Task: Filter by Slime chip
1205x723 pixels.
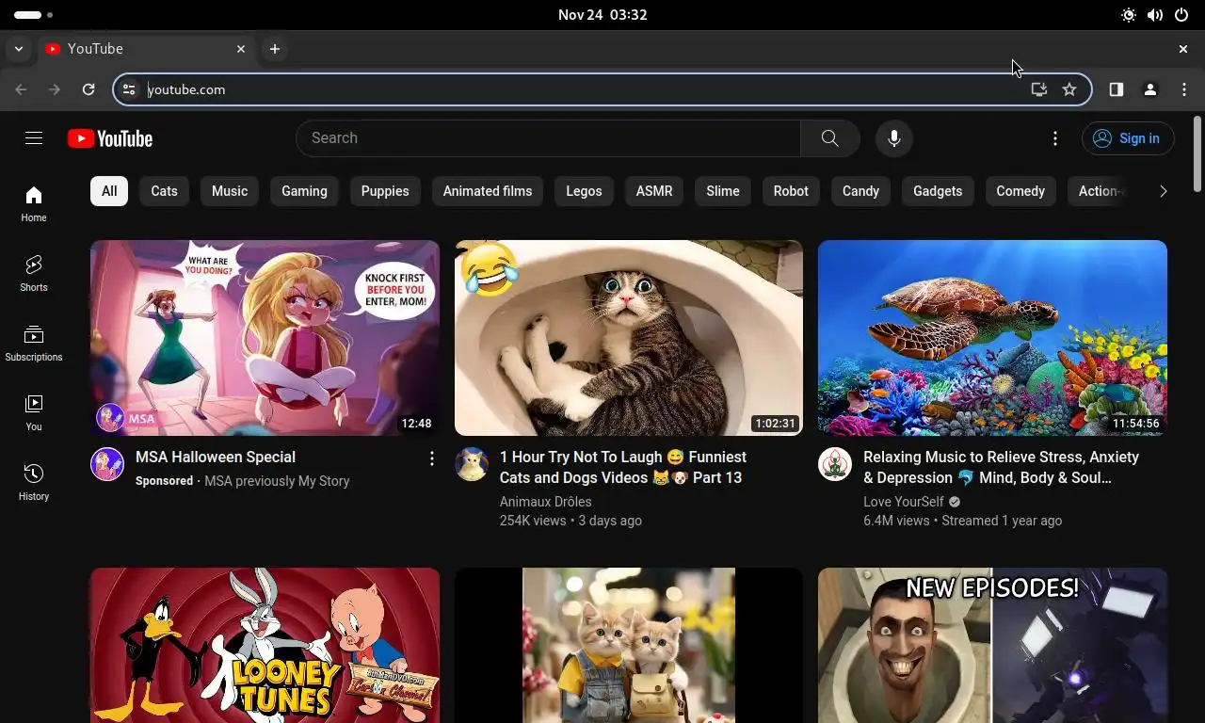Action: pyautogui.click(x=723, y=191)
